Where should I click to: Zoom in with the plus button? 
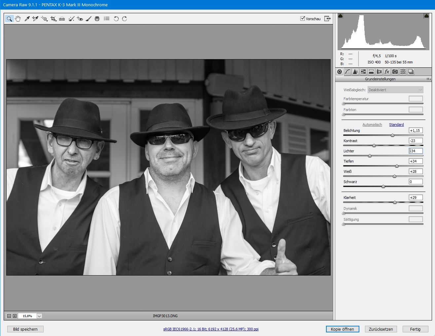coord(15,316)
